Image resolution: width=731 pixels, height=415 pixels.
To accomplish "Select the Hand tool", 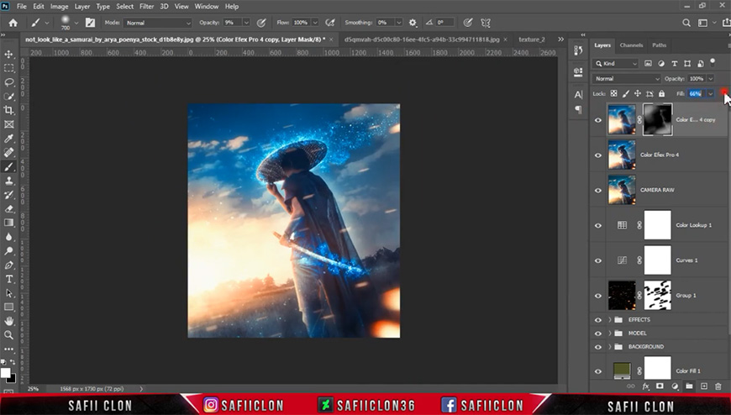I will click(x=9, y=321).
